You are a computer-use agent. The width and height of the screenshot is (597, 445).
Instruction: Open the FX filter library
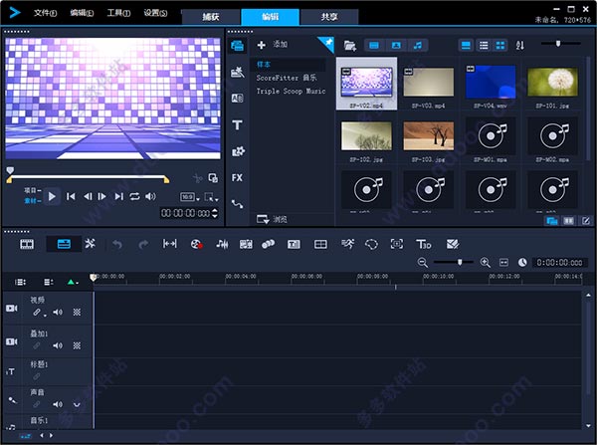[x=237, y=177]
